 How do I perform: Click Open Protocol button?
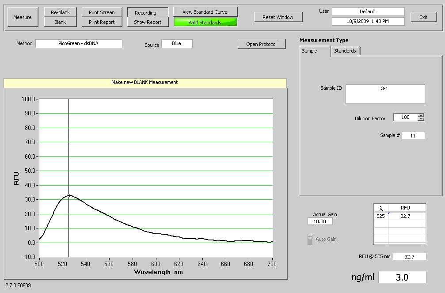(261, 44)
